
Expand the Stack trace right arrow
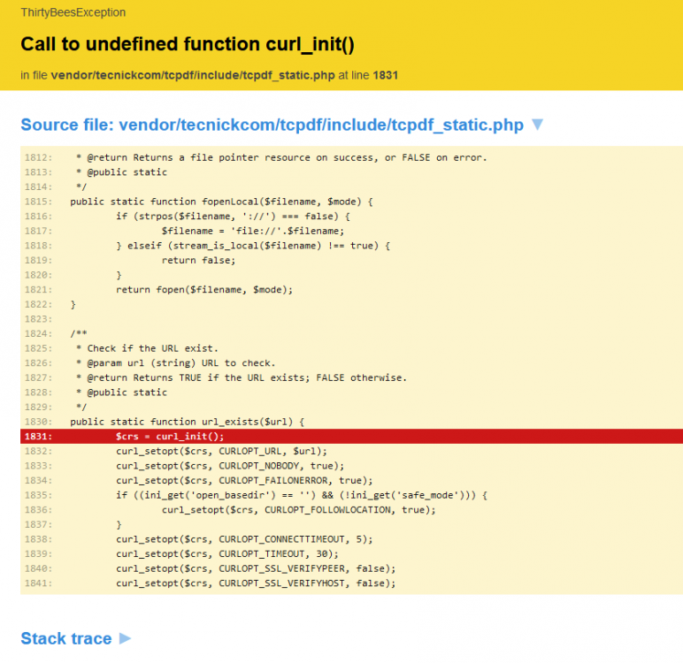(x=125, y=638)
